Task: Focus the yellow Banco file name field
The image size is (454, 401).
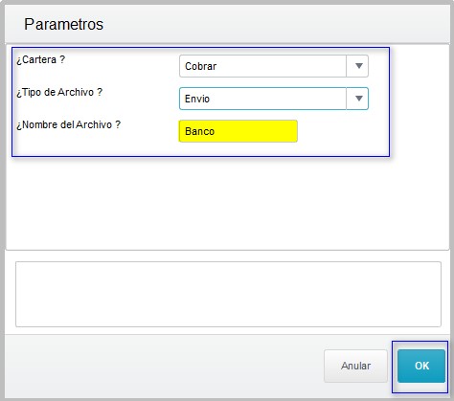Action: (x=238, y=131)
